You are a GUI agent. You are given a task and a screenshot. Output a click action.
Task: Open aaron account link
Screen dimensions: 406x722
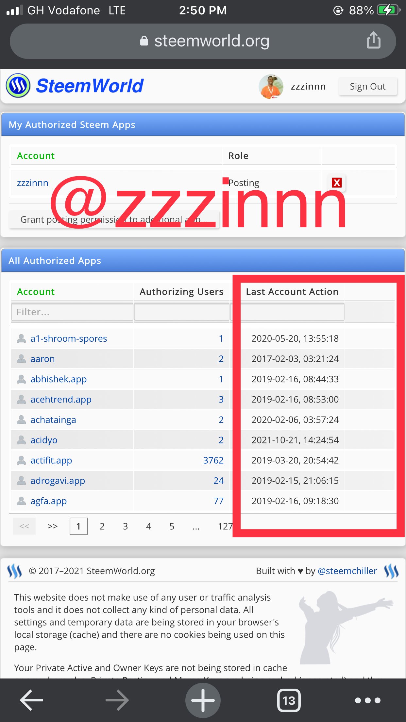(x=42, y=359)
